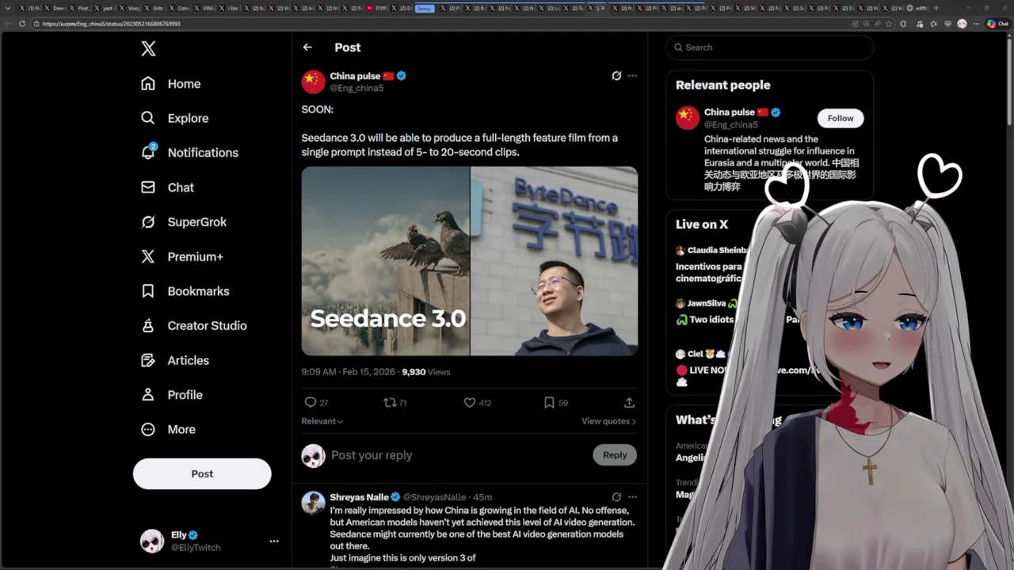Click Grok icon on Shreyas Nalle reply

(616, 497)
